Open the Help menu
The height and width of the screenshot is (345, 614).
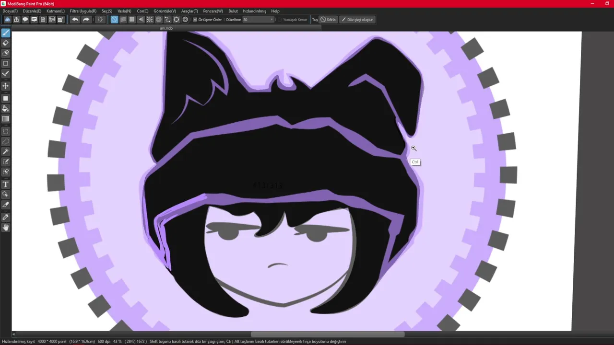(x=275, y=11)
